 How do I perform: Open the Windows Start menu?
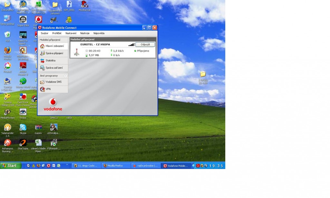point(11,166)
